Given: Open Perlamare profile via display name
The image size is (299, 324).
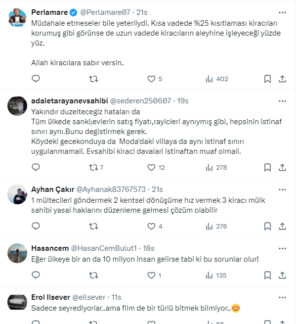Looking at the screenshot, I should click(49, 12).
